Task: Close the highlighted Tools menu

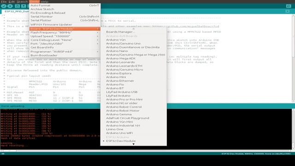Action: click(35, 1)
